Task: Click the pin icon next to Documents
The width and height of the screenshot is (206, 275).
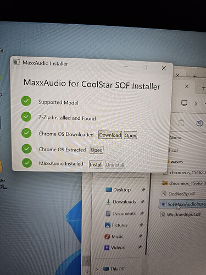Action: [x=142, y=213]
